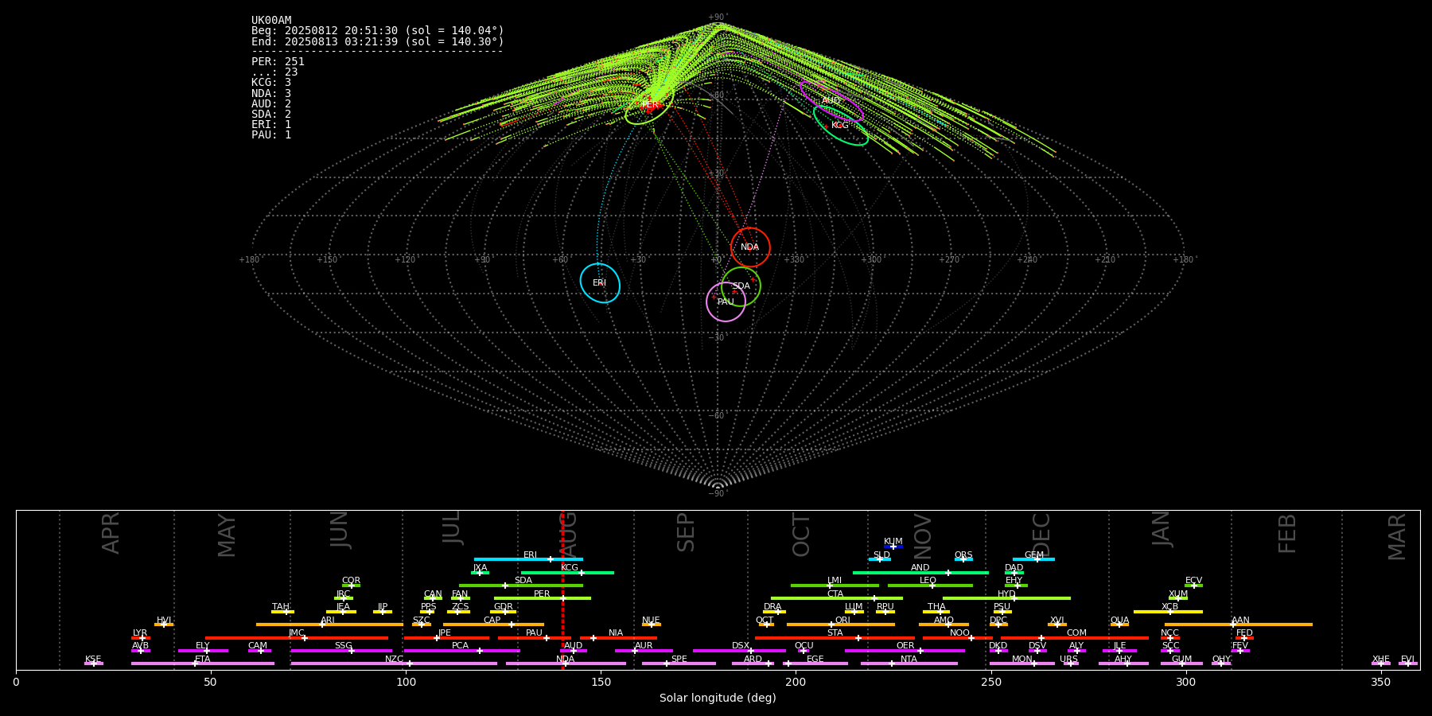Click the DEC month label in the timeline
This screenshot has height=716, width=1432.
(x=1041, y=535)
